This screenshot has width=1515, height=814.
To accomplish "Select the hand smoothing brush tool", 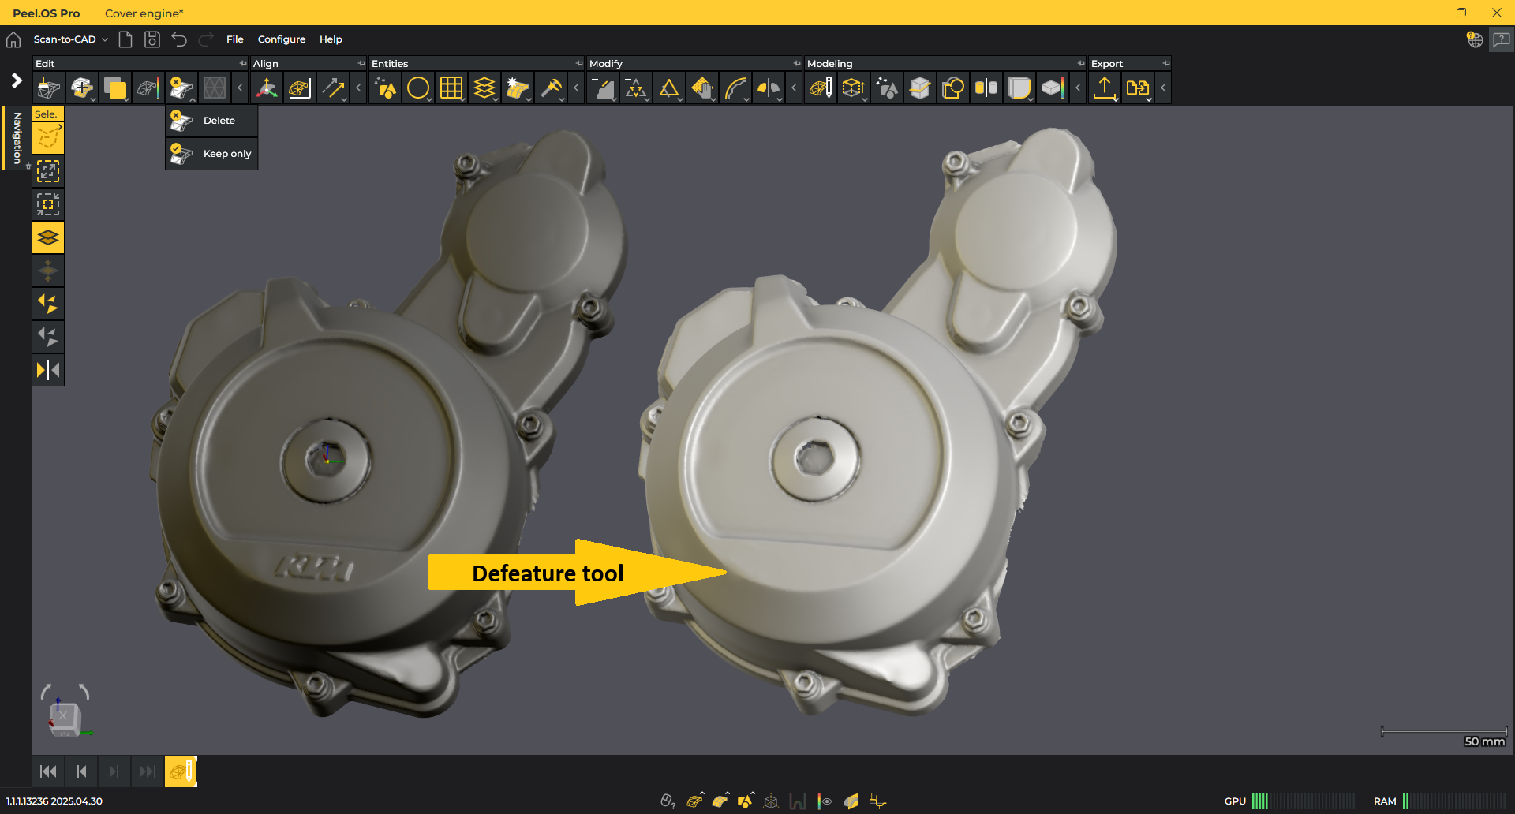I will (x=702, y=88).
